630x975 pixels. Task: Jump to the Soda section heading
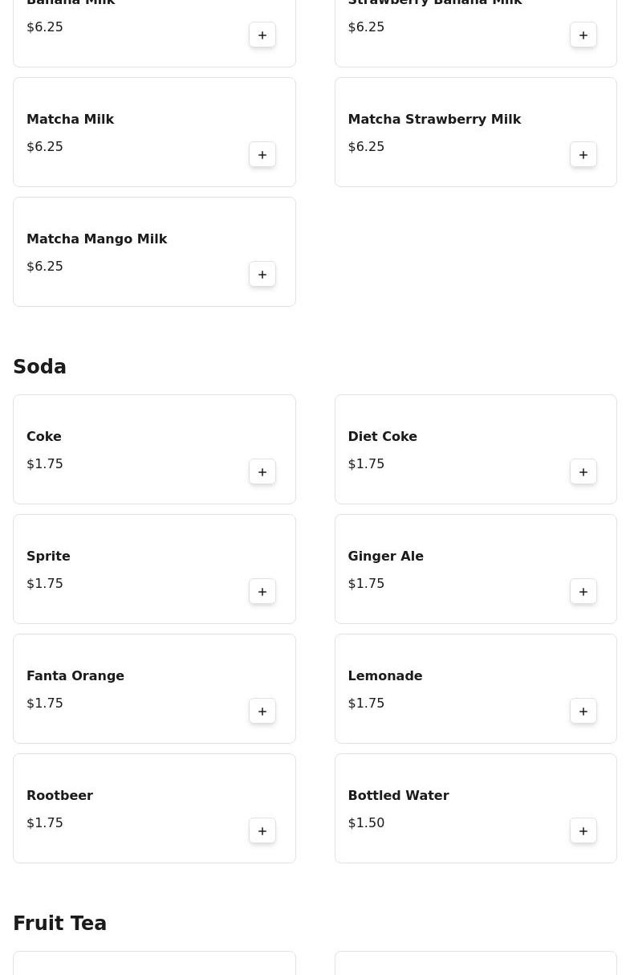[39, 366]
